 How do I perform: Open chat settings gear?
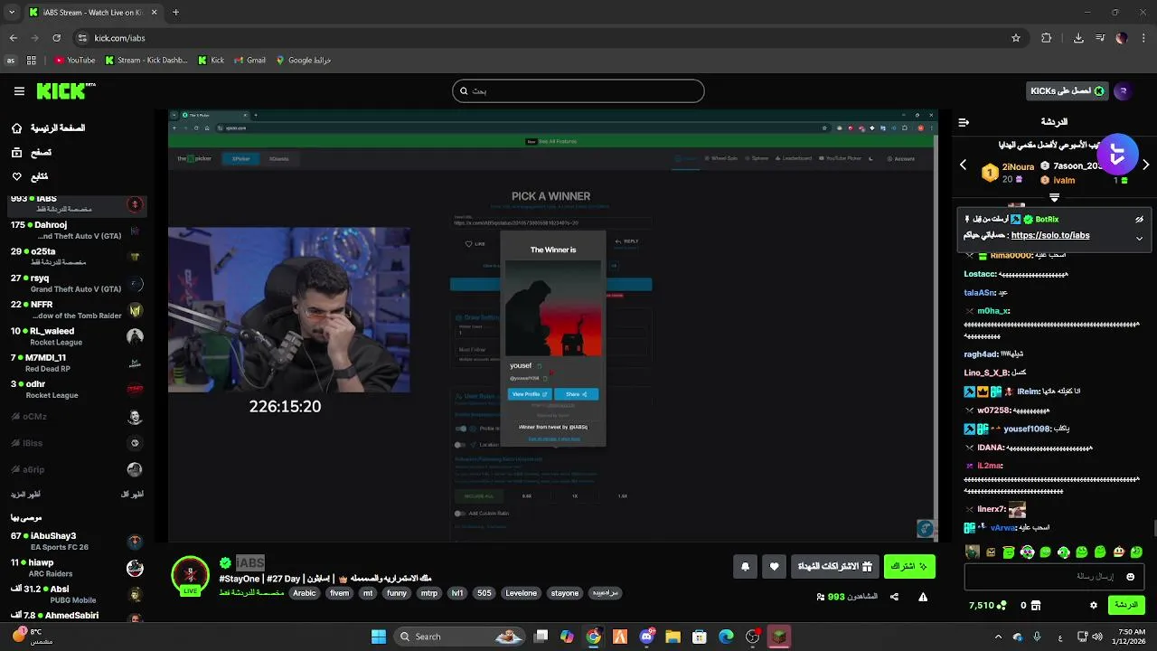tap(1094, 605)
